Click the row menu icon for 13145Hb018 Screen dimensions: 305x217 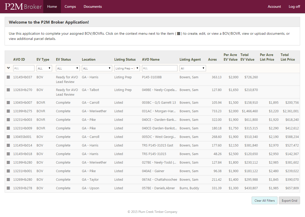pos(8,154)
